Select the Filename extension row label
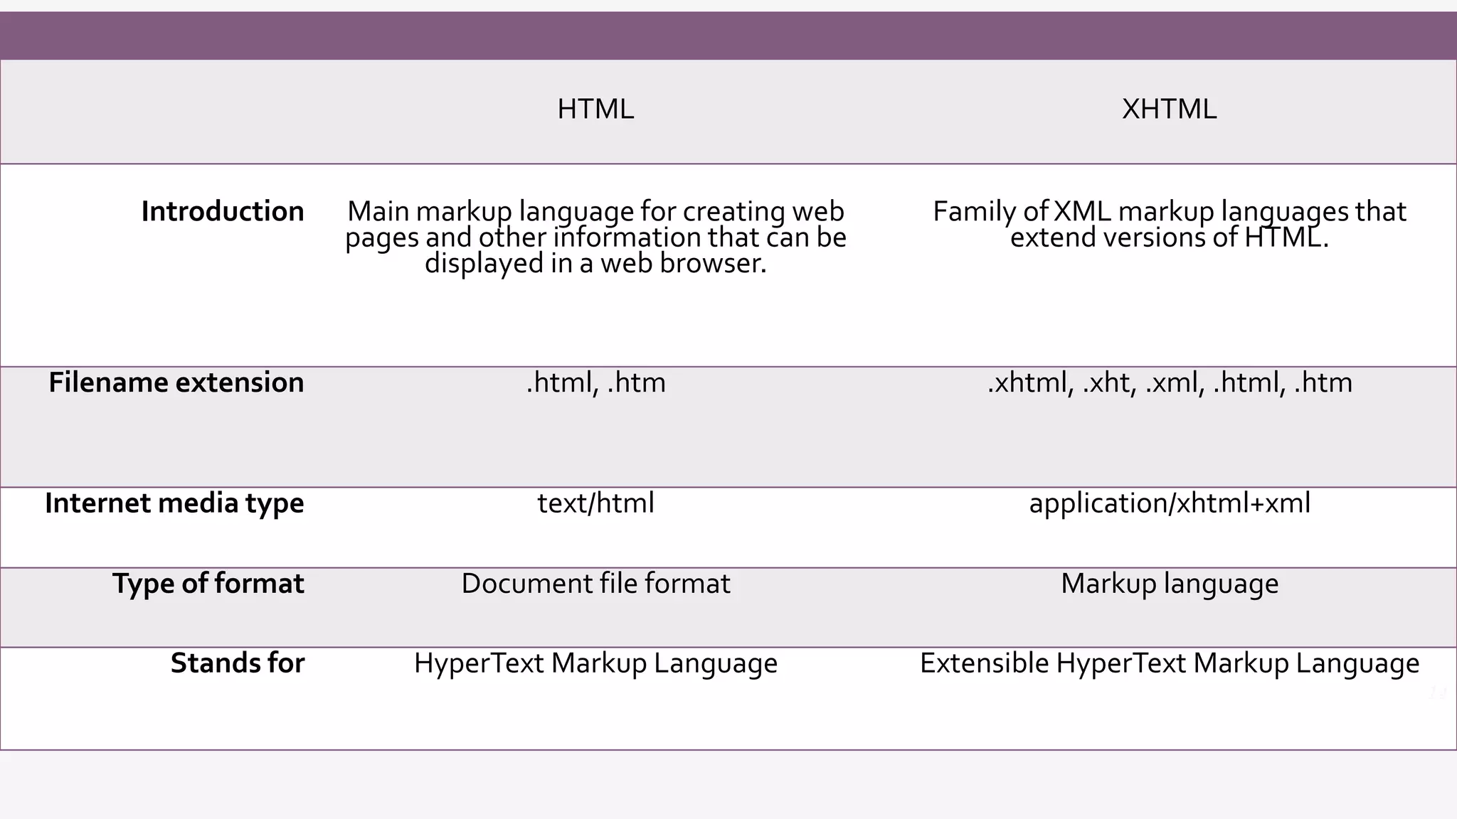1457x819 pixels. (176, 382)
